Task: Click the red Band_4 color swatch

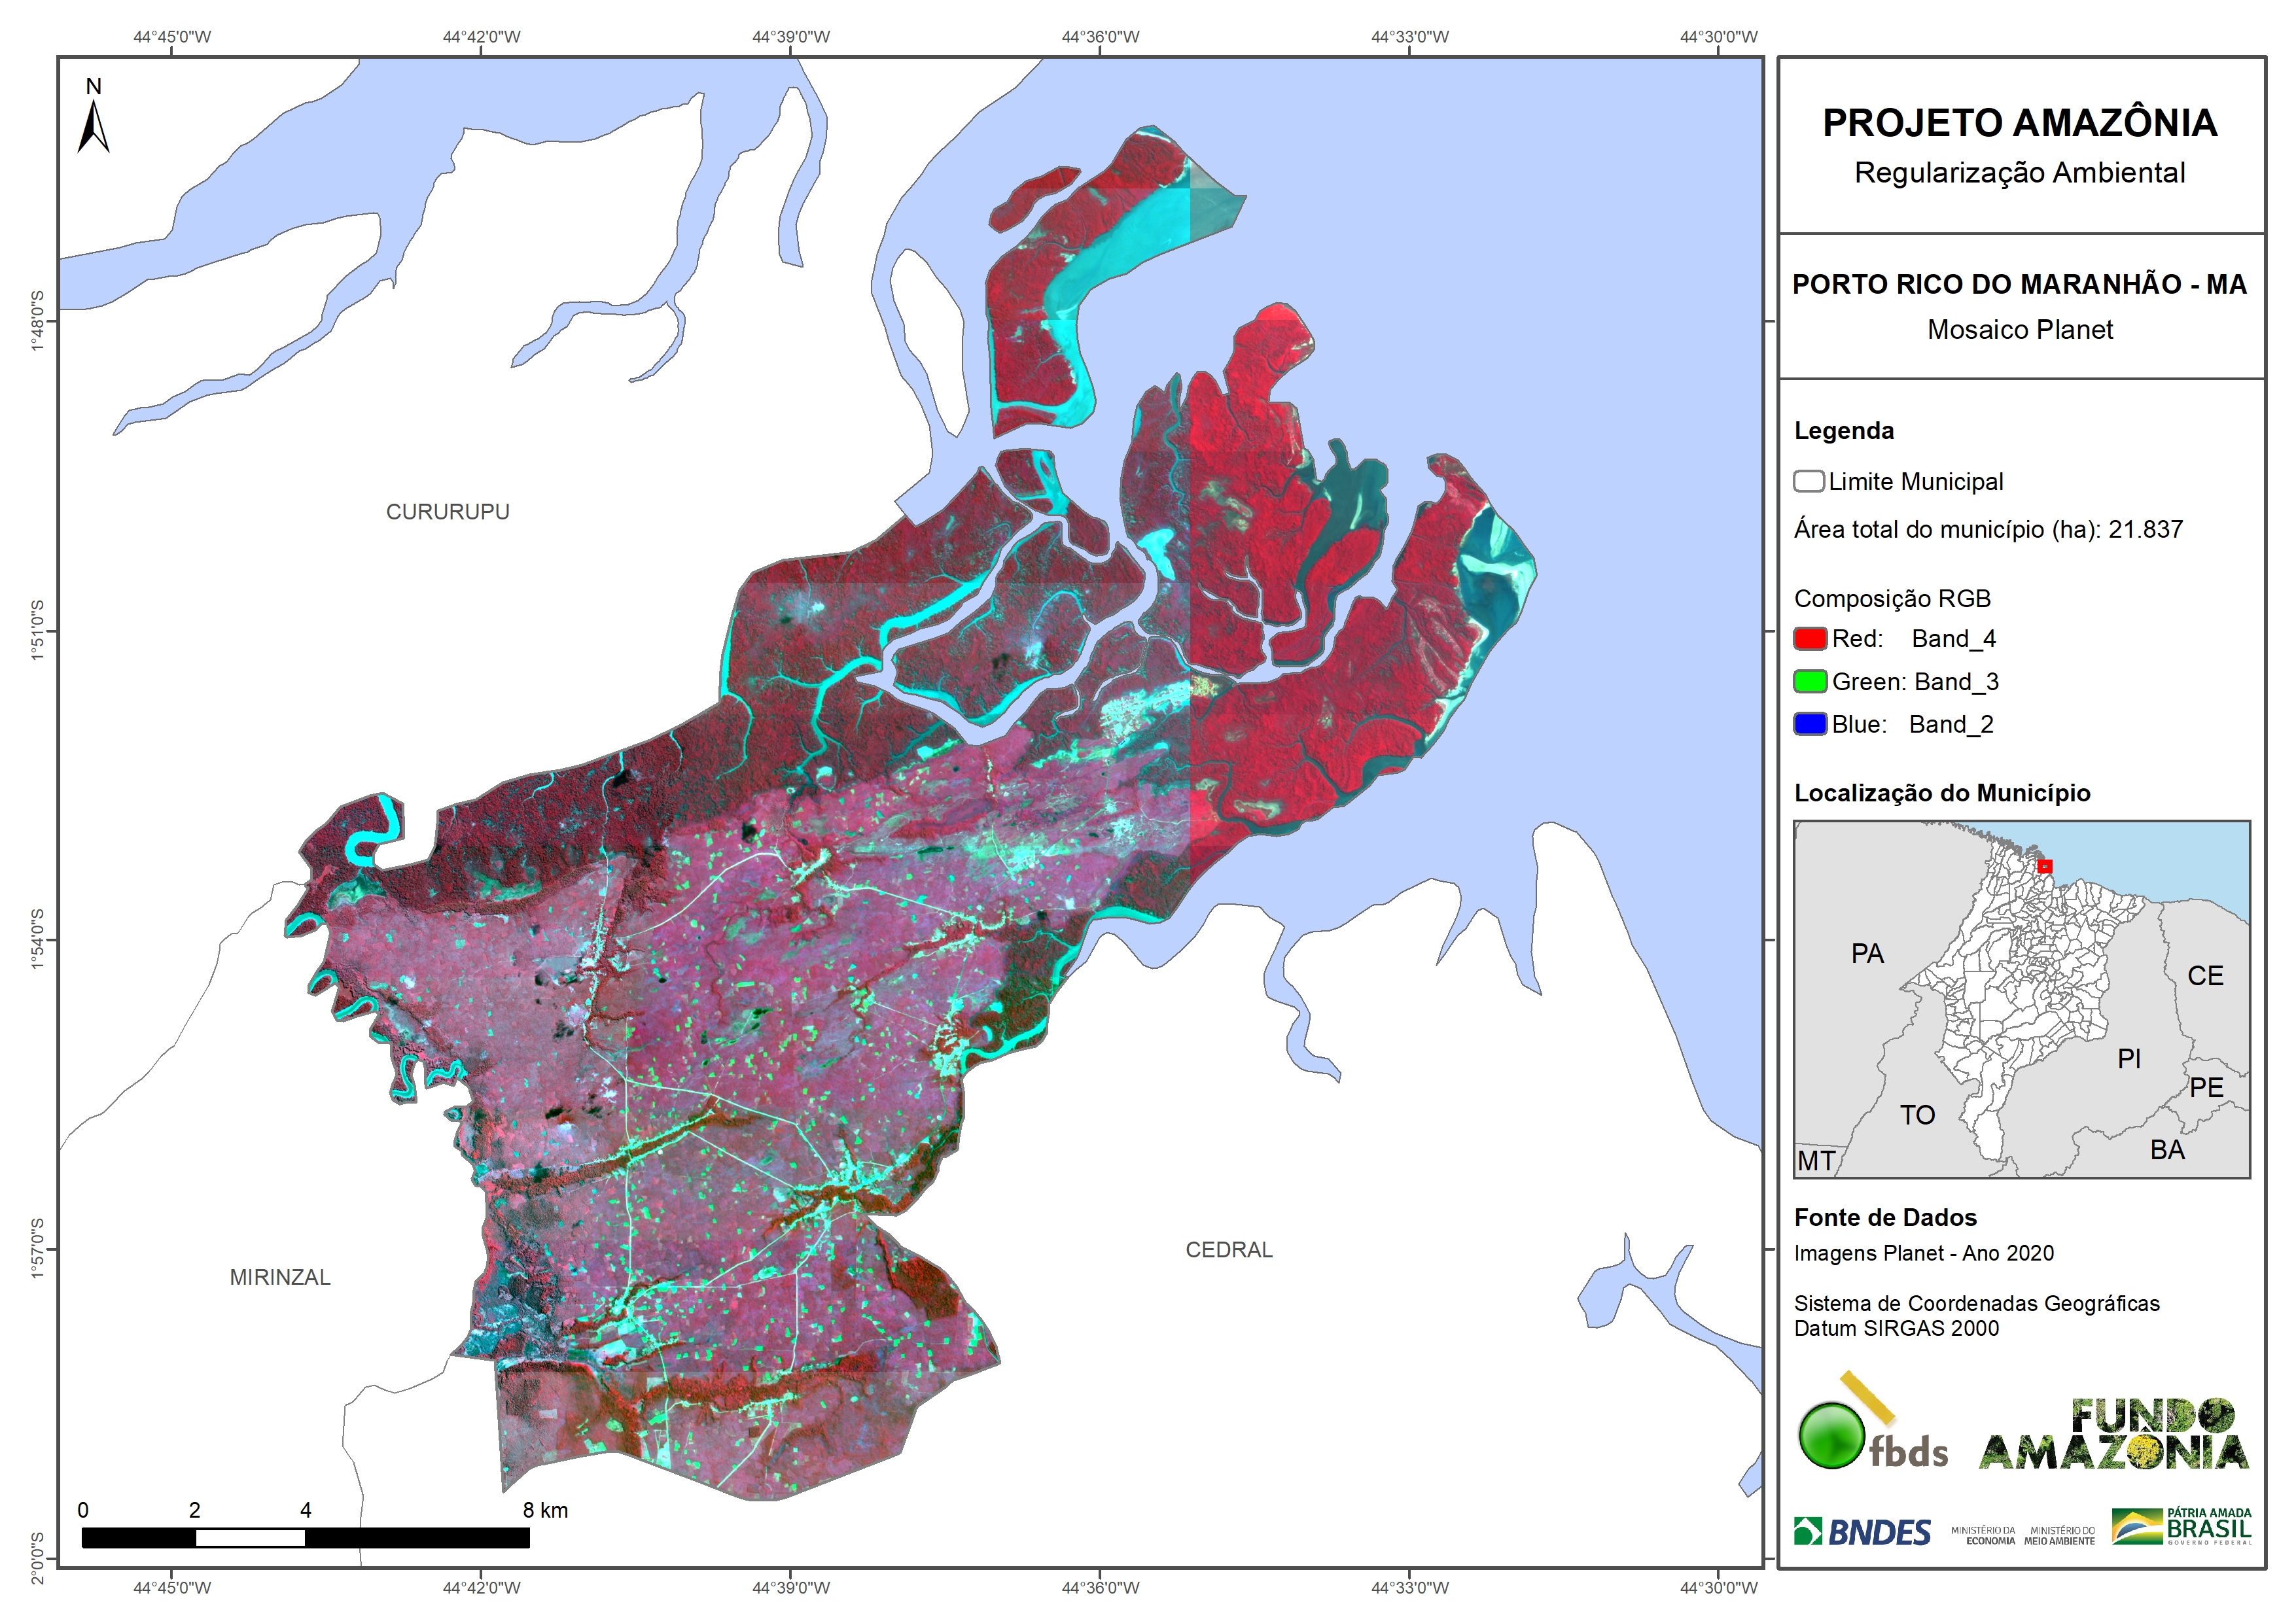Action: pyautogui.click(x=1809, y=638)
